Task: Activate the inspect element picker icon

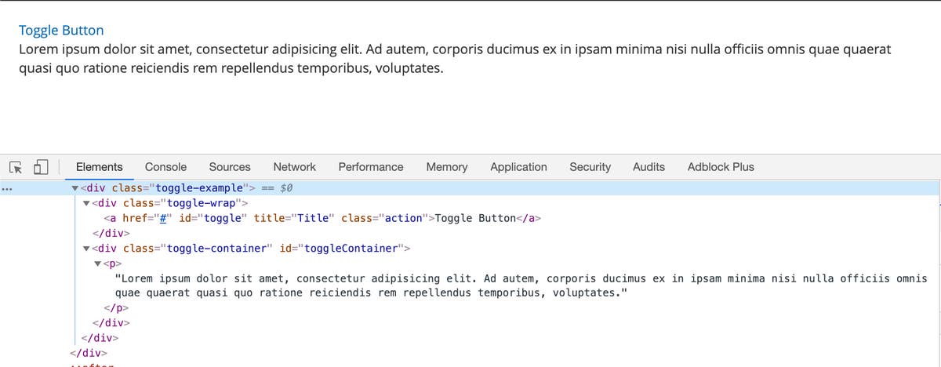Action: (16, 167)
